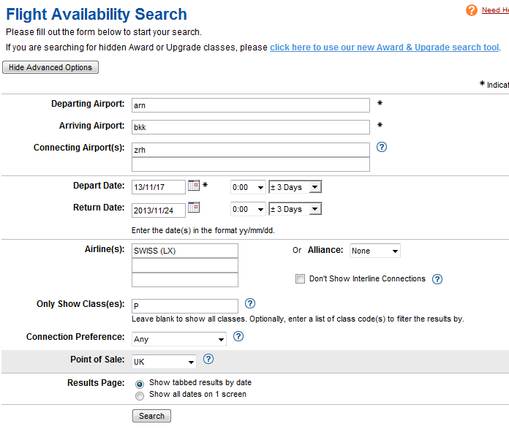Open Depart Date time dropdown

pyautogui.click(x=248, y=188)
